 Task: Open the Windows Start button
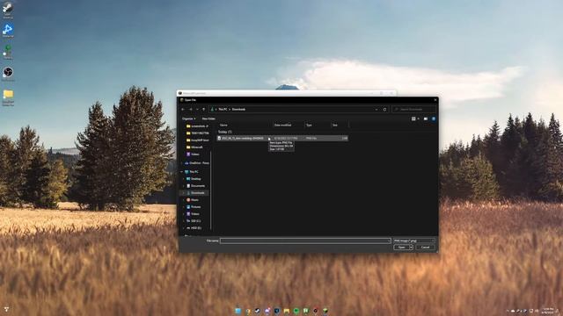pos(238,311)
